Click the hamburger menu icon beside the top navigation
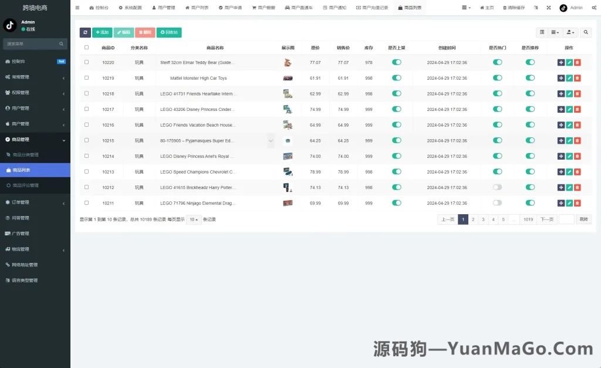601x368 pixels. 78,7
